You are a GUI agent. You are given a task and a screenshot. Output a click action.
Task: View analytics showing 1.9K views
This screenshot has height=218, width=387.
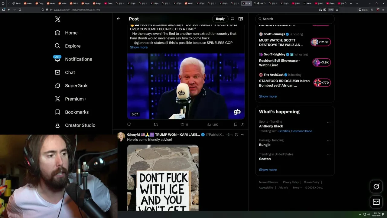point(213,124)
